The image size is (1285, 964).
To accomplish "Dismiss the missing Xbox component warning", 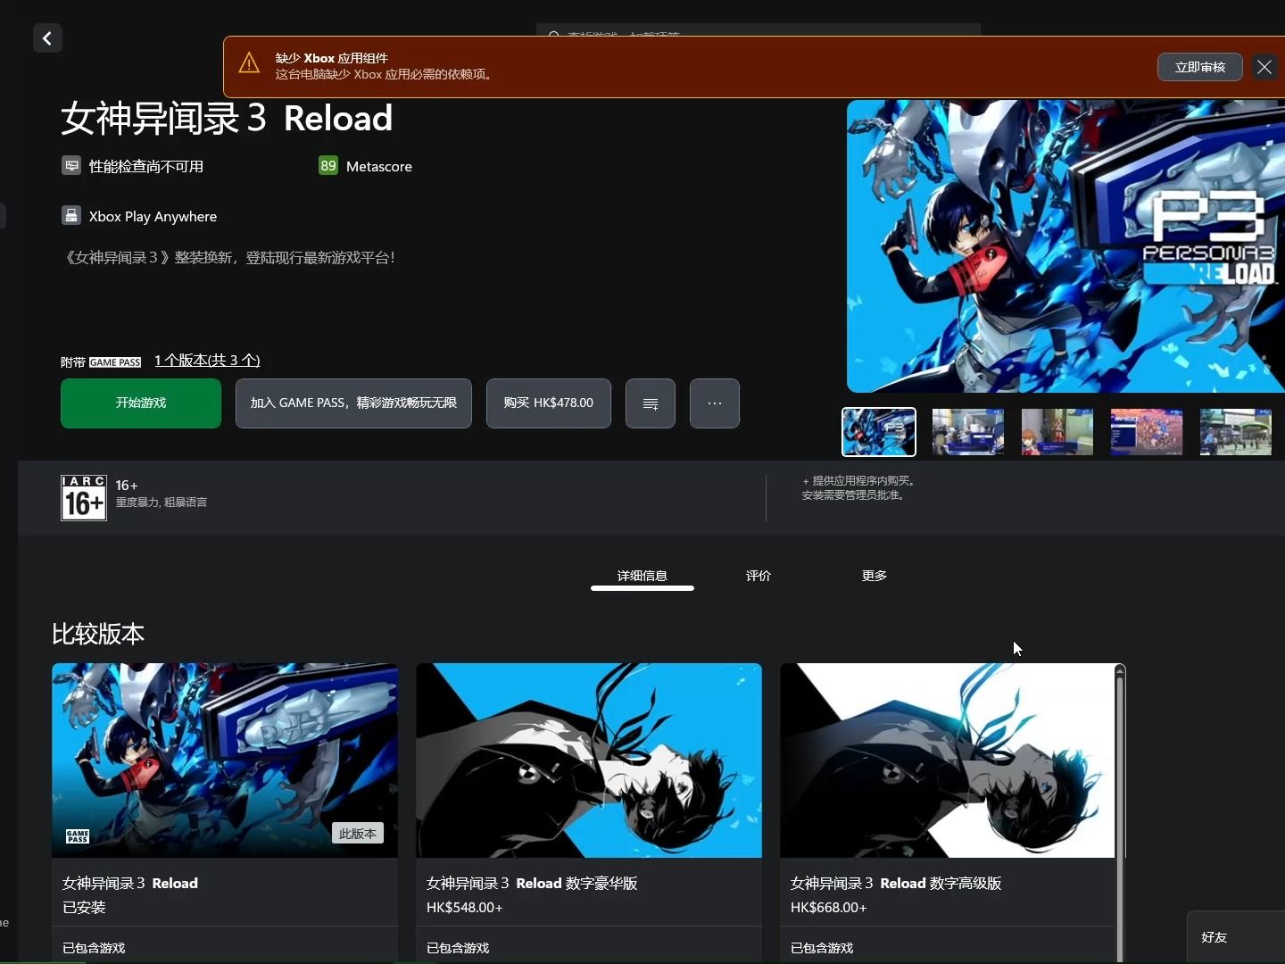I will [1264, 67].
